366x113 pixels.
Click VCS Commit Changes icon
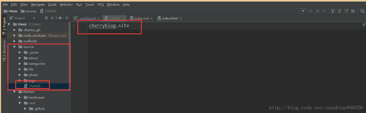click(339, 11)
